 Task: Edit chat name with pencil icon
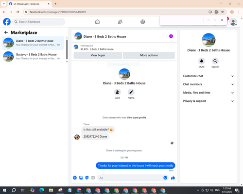click(x=131, y=92)
